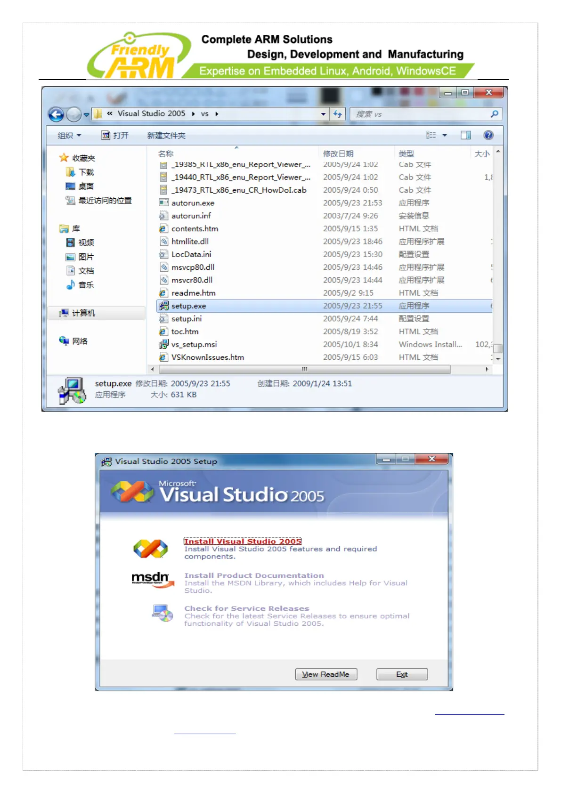The width and height of the screenshot is (561, 793).
Task: Expand the address bar history dropdown
Action: point(323,114)
